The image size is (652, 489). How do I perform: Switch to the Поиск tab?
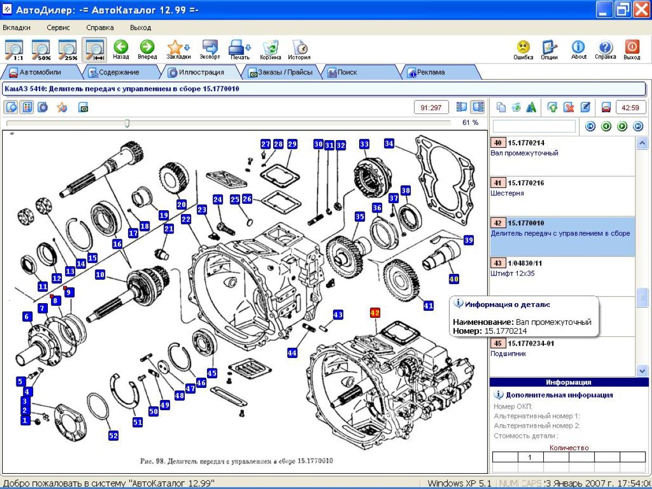(360, 72)
